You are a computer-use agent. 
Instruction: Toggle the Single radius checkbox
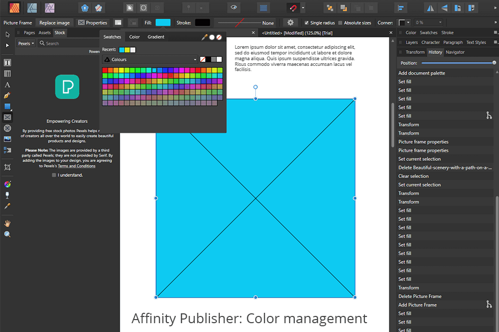point(307,23)
